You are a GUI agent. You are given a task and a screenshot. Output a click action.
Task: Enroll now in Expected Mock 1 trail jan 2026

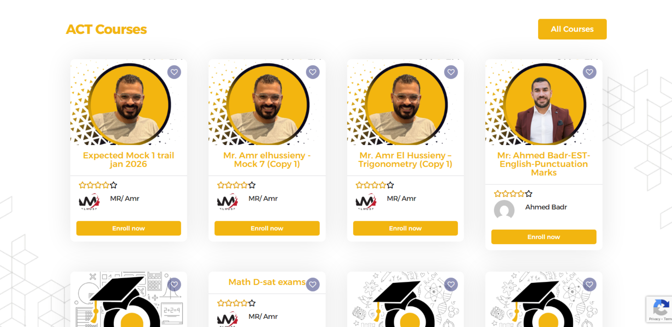(x=129, y=228)
